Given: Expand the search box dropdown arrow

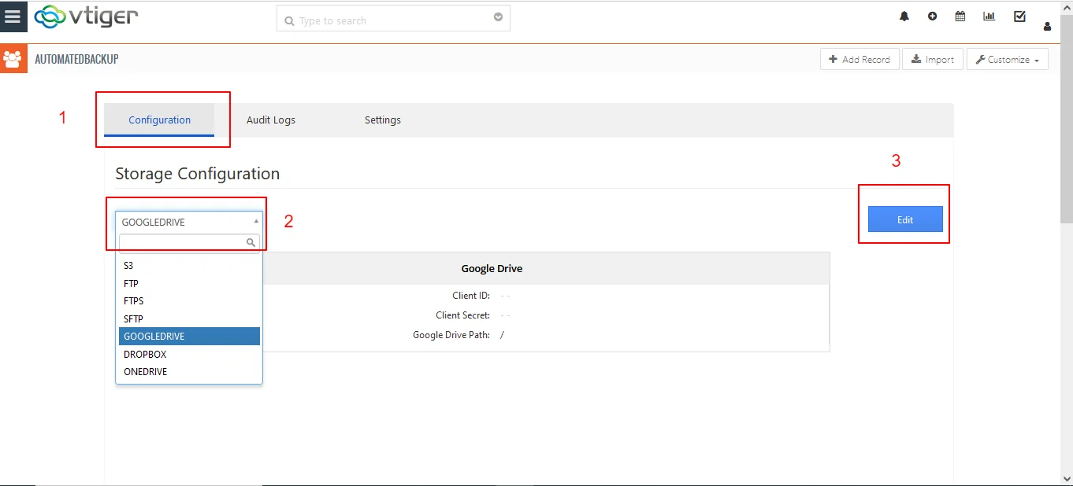Looking at the screenshot, I should [x=498, y=18].
